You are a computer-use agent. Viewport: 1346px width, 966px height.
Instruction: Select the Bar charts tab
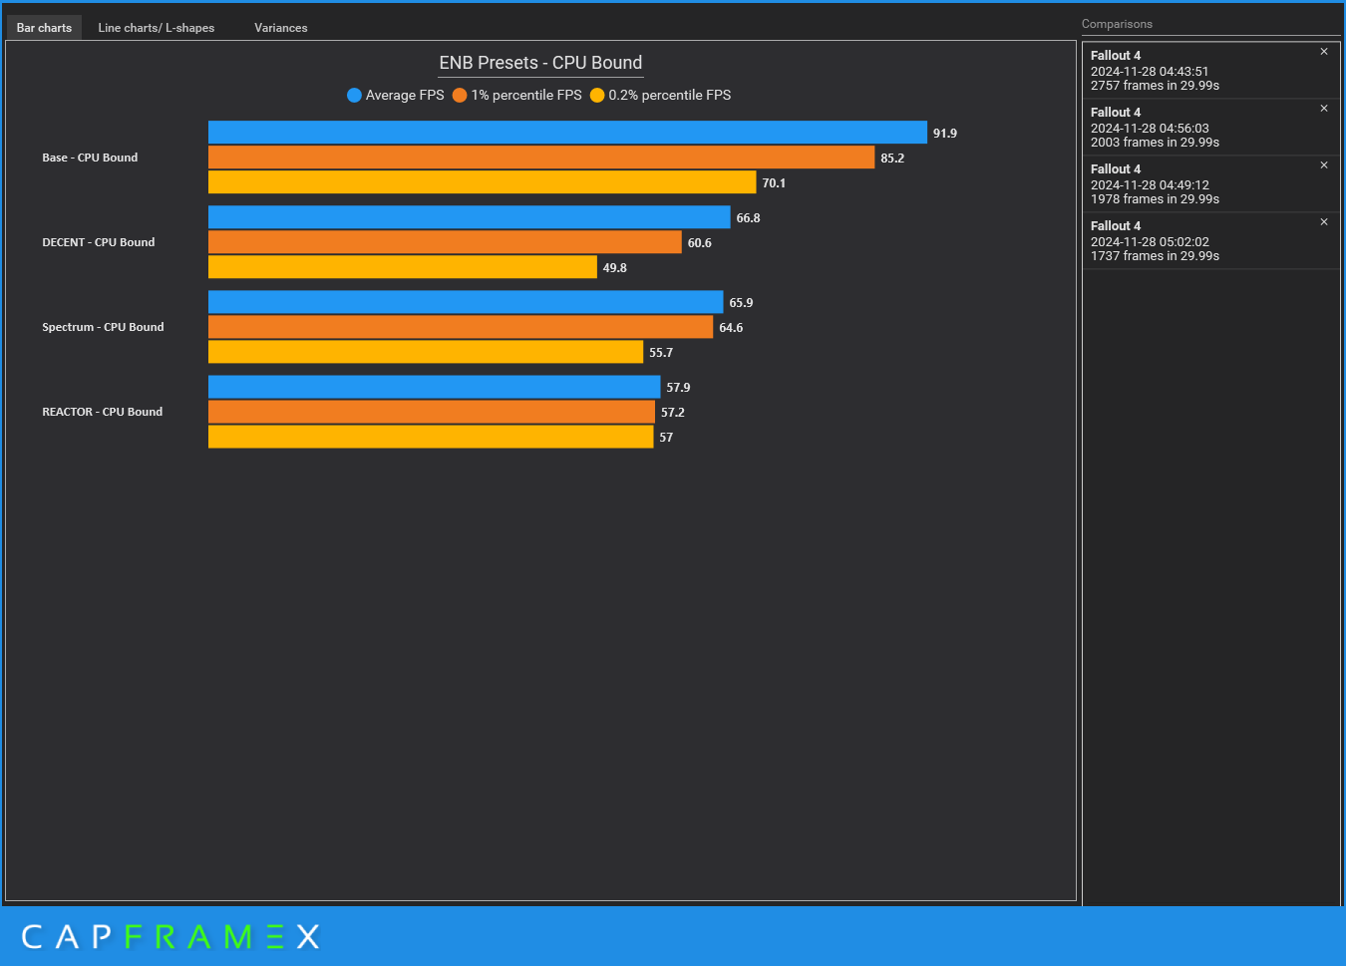[x=44, y=28]
